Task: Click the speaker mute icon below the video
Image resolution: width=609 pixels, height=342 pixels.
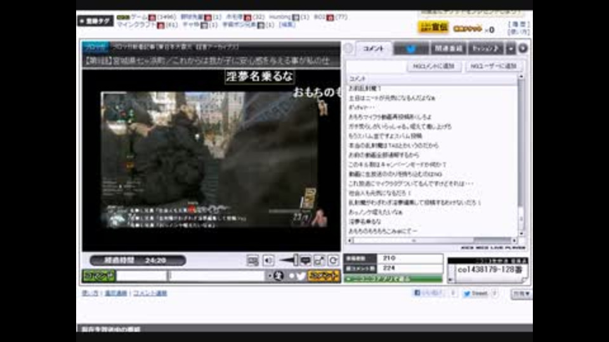Action: coord(268,260)
